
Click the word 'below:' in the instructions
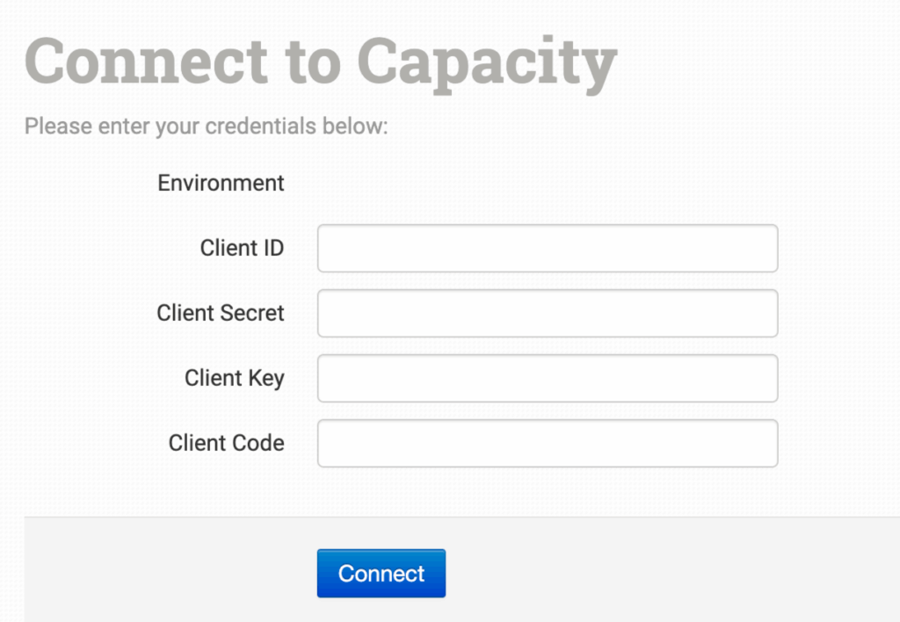[355, 127]
